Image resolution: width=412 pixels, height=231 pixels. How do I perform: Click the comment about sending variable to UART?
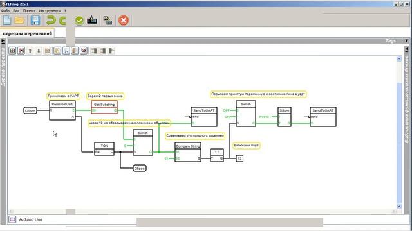coord(258,94)
